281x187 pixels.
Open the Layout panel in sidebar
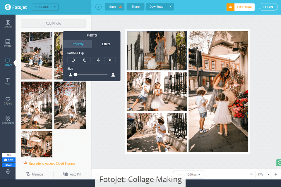(8, 24)
